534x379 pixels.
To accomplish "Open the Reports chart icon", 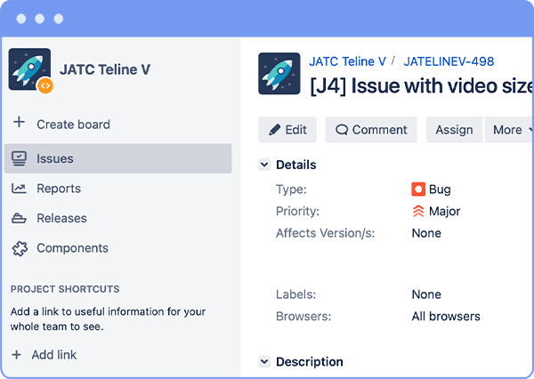I will coord(19,189).
